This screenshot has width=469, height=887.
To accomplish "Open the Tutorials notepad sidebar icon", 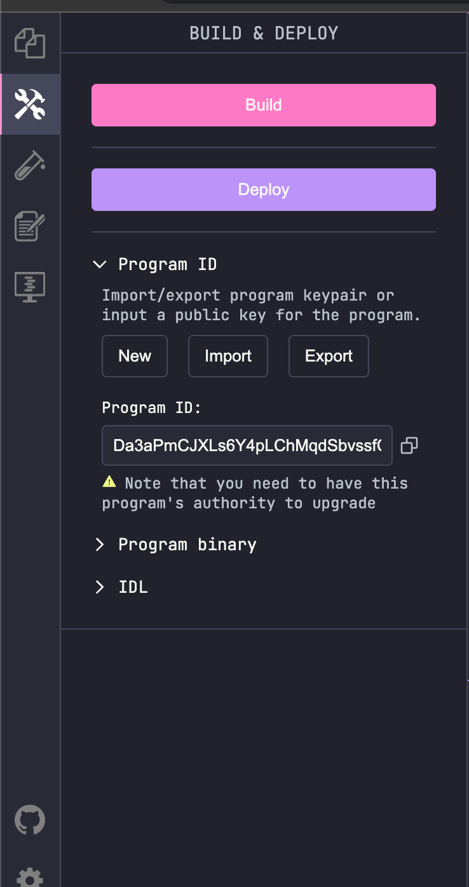I will [x=30, y=226].
